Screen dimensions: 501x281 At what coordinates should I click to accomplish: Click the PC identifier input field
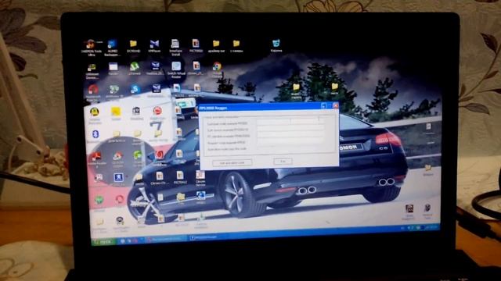point(290,135)
